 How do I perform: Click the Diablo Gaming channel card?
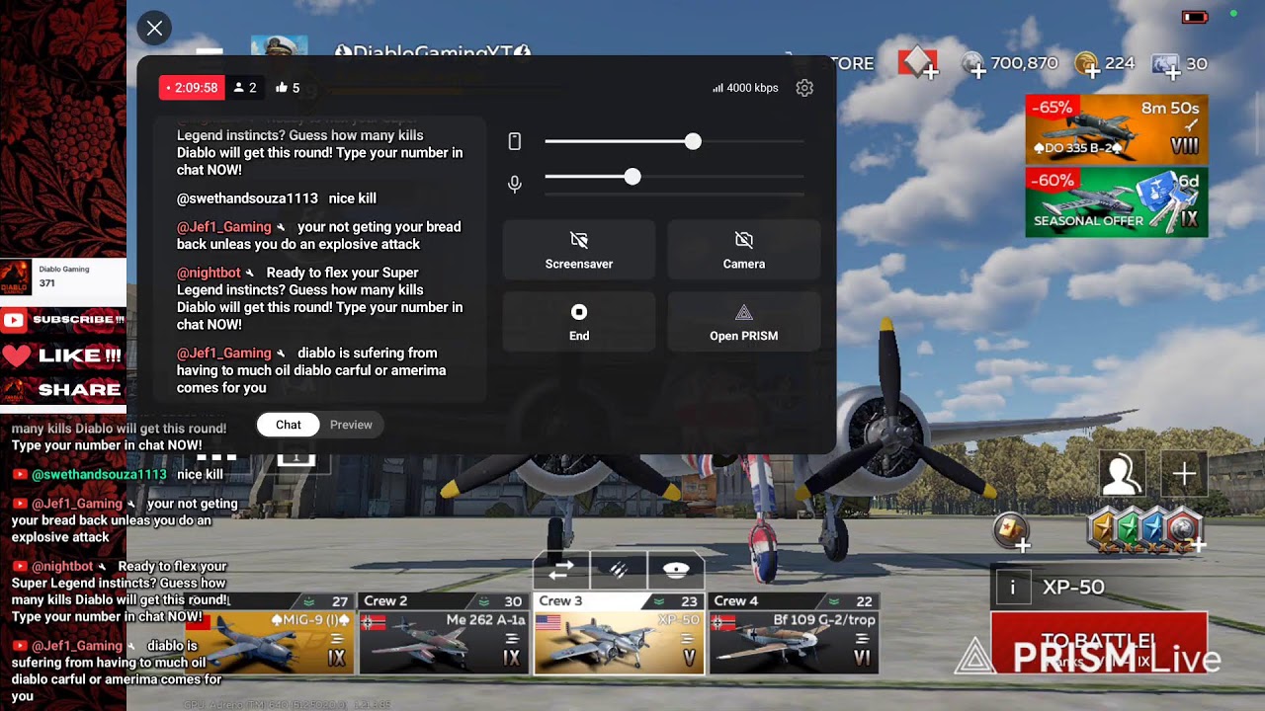63,282
